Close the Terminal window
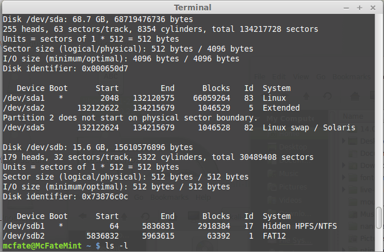The height and width of the screenshot is (252, 384). tap(372, 8)
